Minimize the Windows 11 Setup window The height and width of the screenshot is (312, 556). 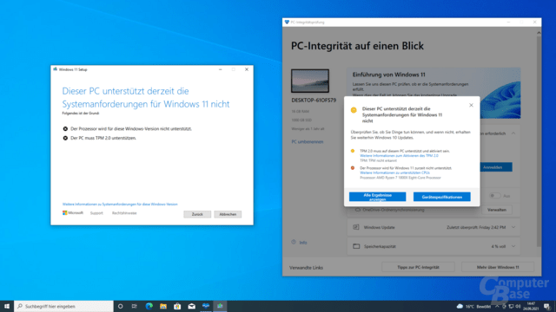(x=220, y=69)
